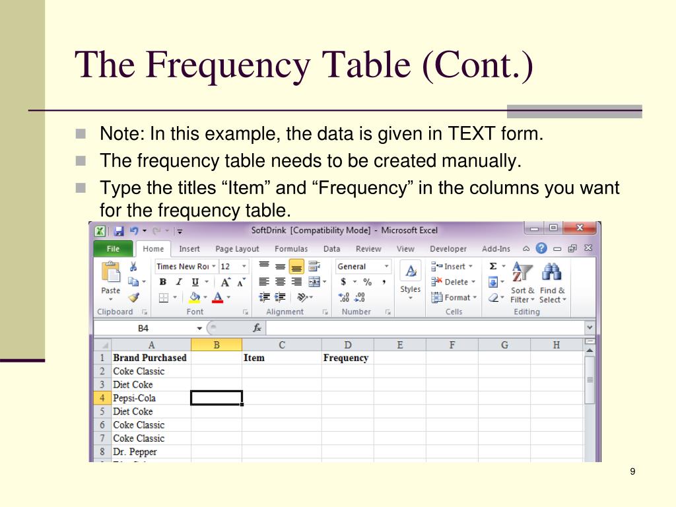Click Decrease Decimal icon
The width and height of the screenshot is (676, 507).
click(x=360, y=297)
